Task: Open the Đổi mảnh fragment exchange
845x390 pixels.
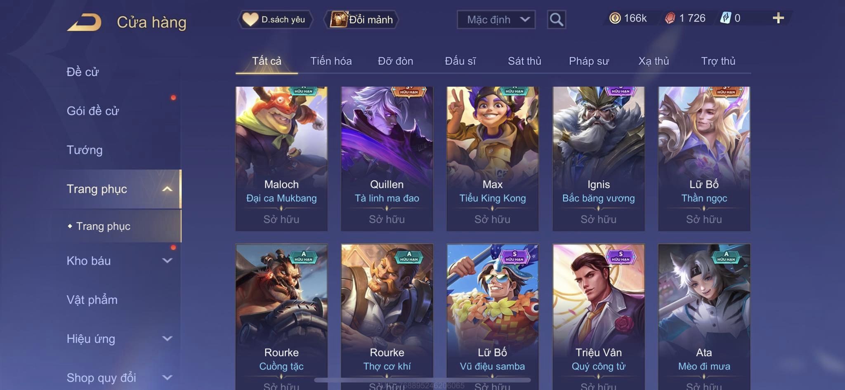Action: coord(362,19)
